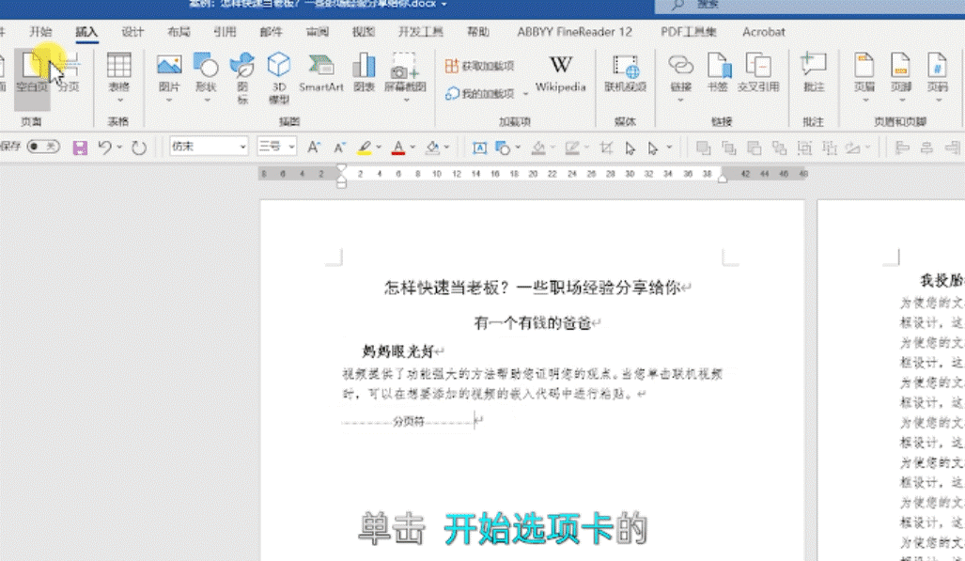
Task: Open the 设计 ribbon tab
Action: coord(132,31)
